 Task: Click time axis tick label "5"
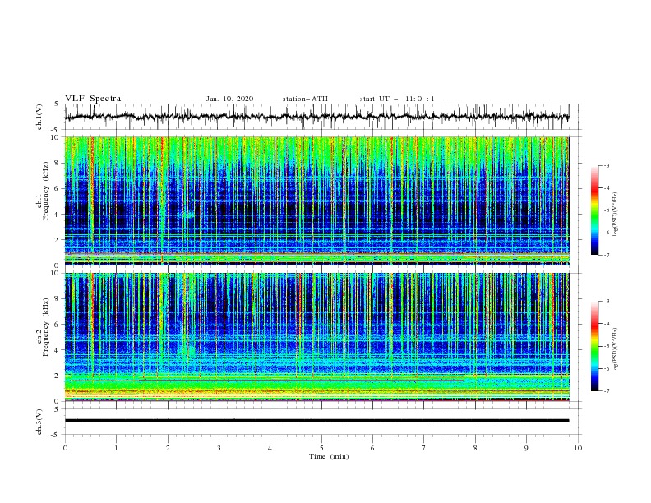pos(321,448)
